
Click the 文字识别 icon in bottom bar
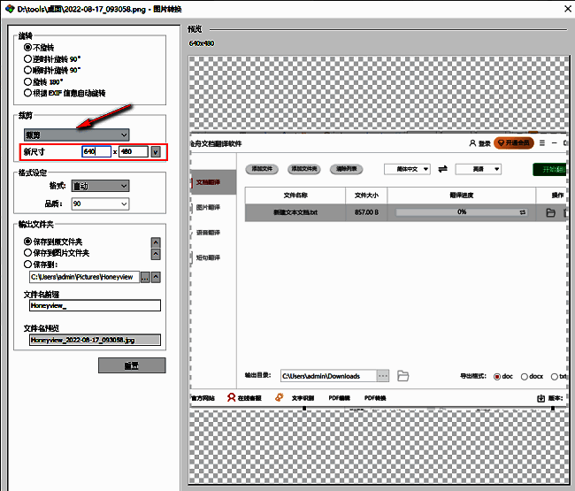tap(280, 398)
